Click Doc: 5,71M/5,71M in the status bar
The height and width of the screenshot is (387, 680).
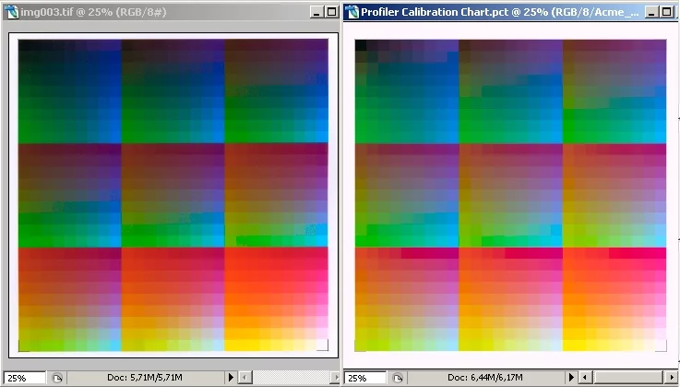(x=145, y=378)
